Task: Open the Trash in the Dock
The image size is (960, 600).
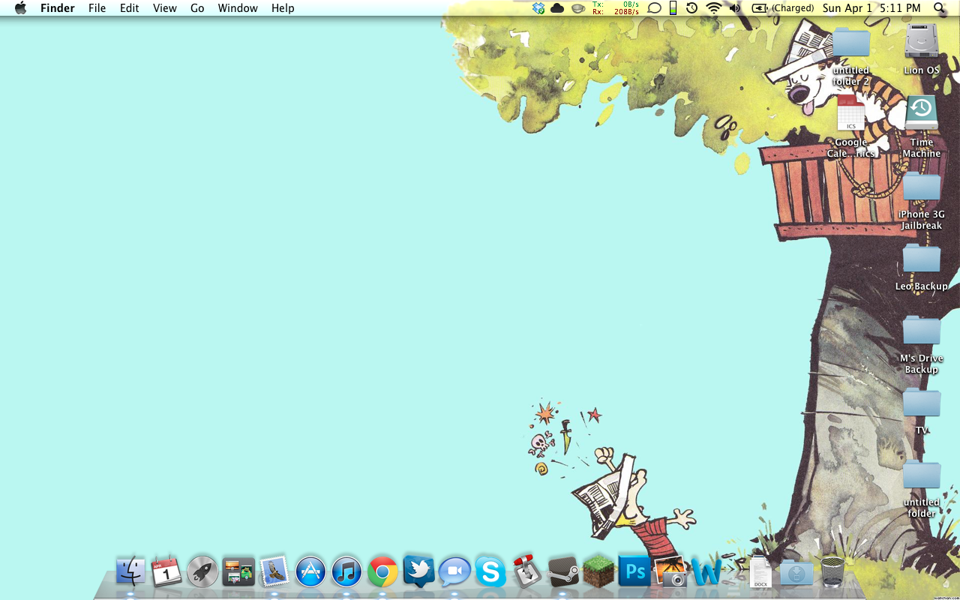Action: (832, 571)
